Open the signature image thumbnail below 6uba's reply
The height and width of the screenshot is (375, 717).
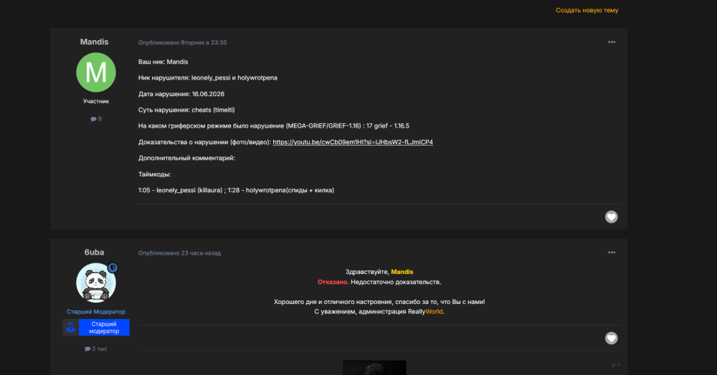pyautogui.click(x=374, y=368)
